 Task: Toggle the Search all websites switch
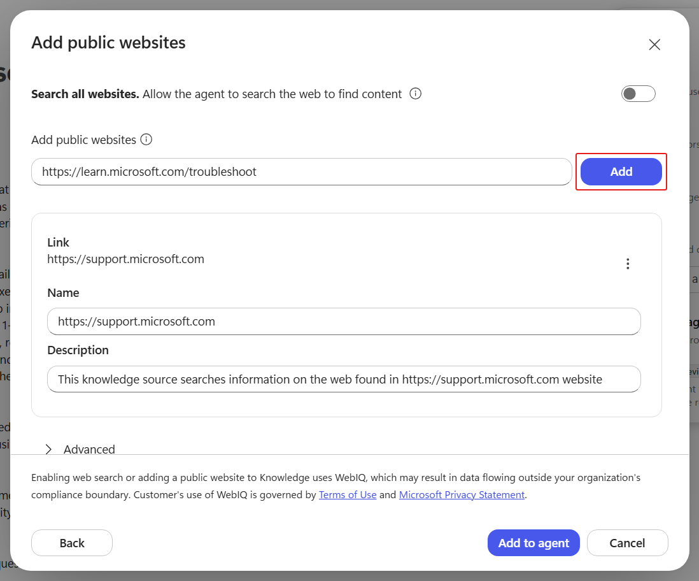coord(638,94)
